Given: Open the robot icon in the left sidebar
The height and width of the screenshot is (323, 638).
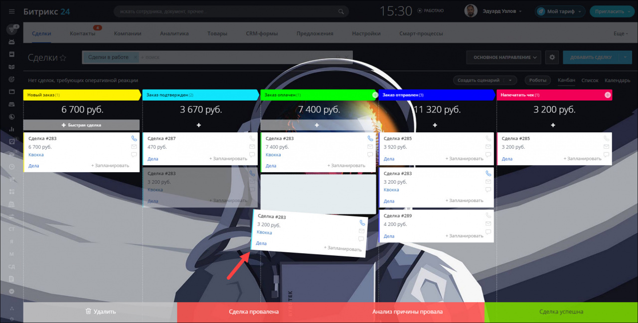Looking at the screenshot, I should coord(11,42).
